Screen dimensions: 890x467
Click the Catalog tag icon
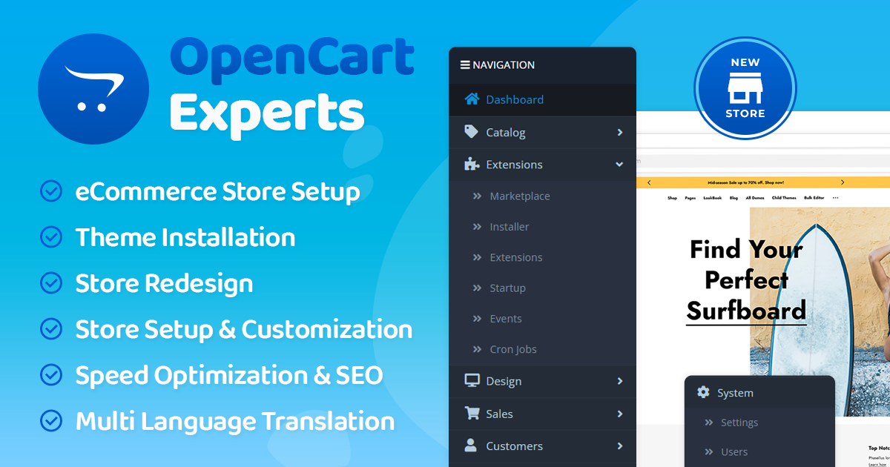[471, 132]
